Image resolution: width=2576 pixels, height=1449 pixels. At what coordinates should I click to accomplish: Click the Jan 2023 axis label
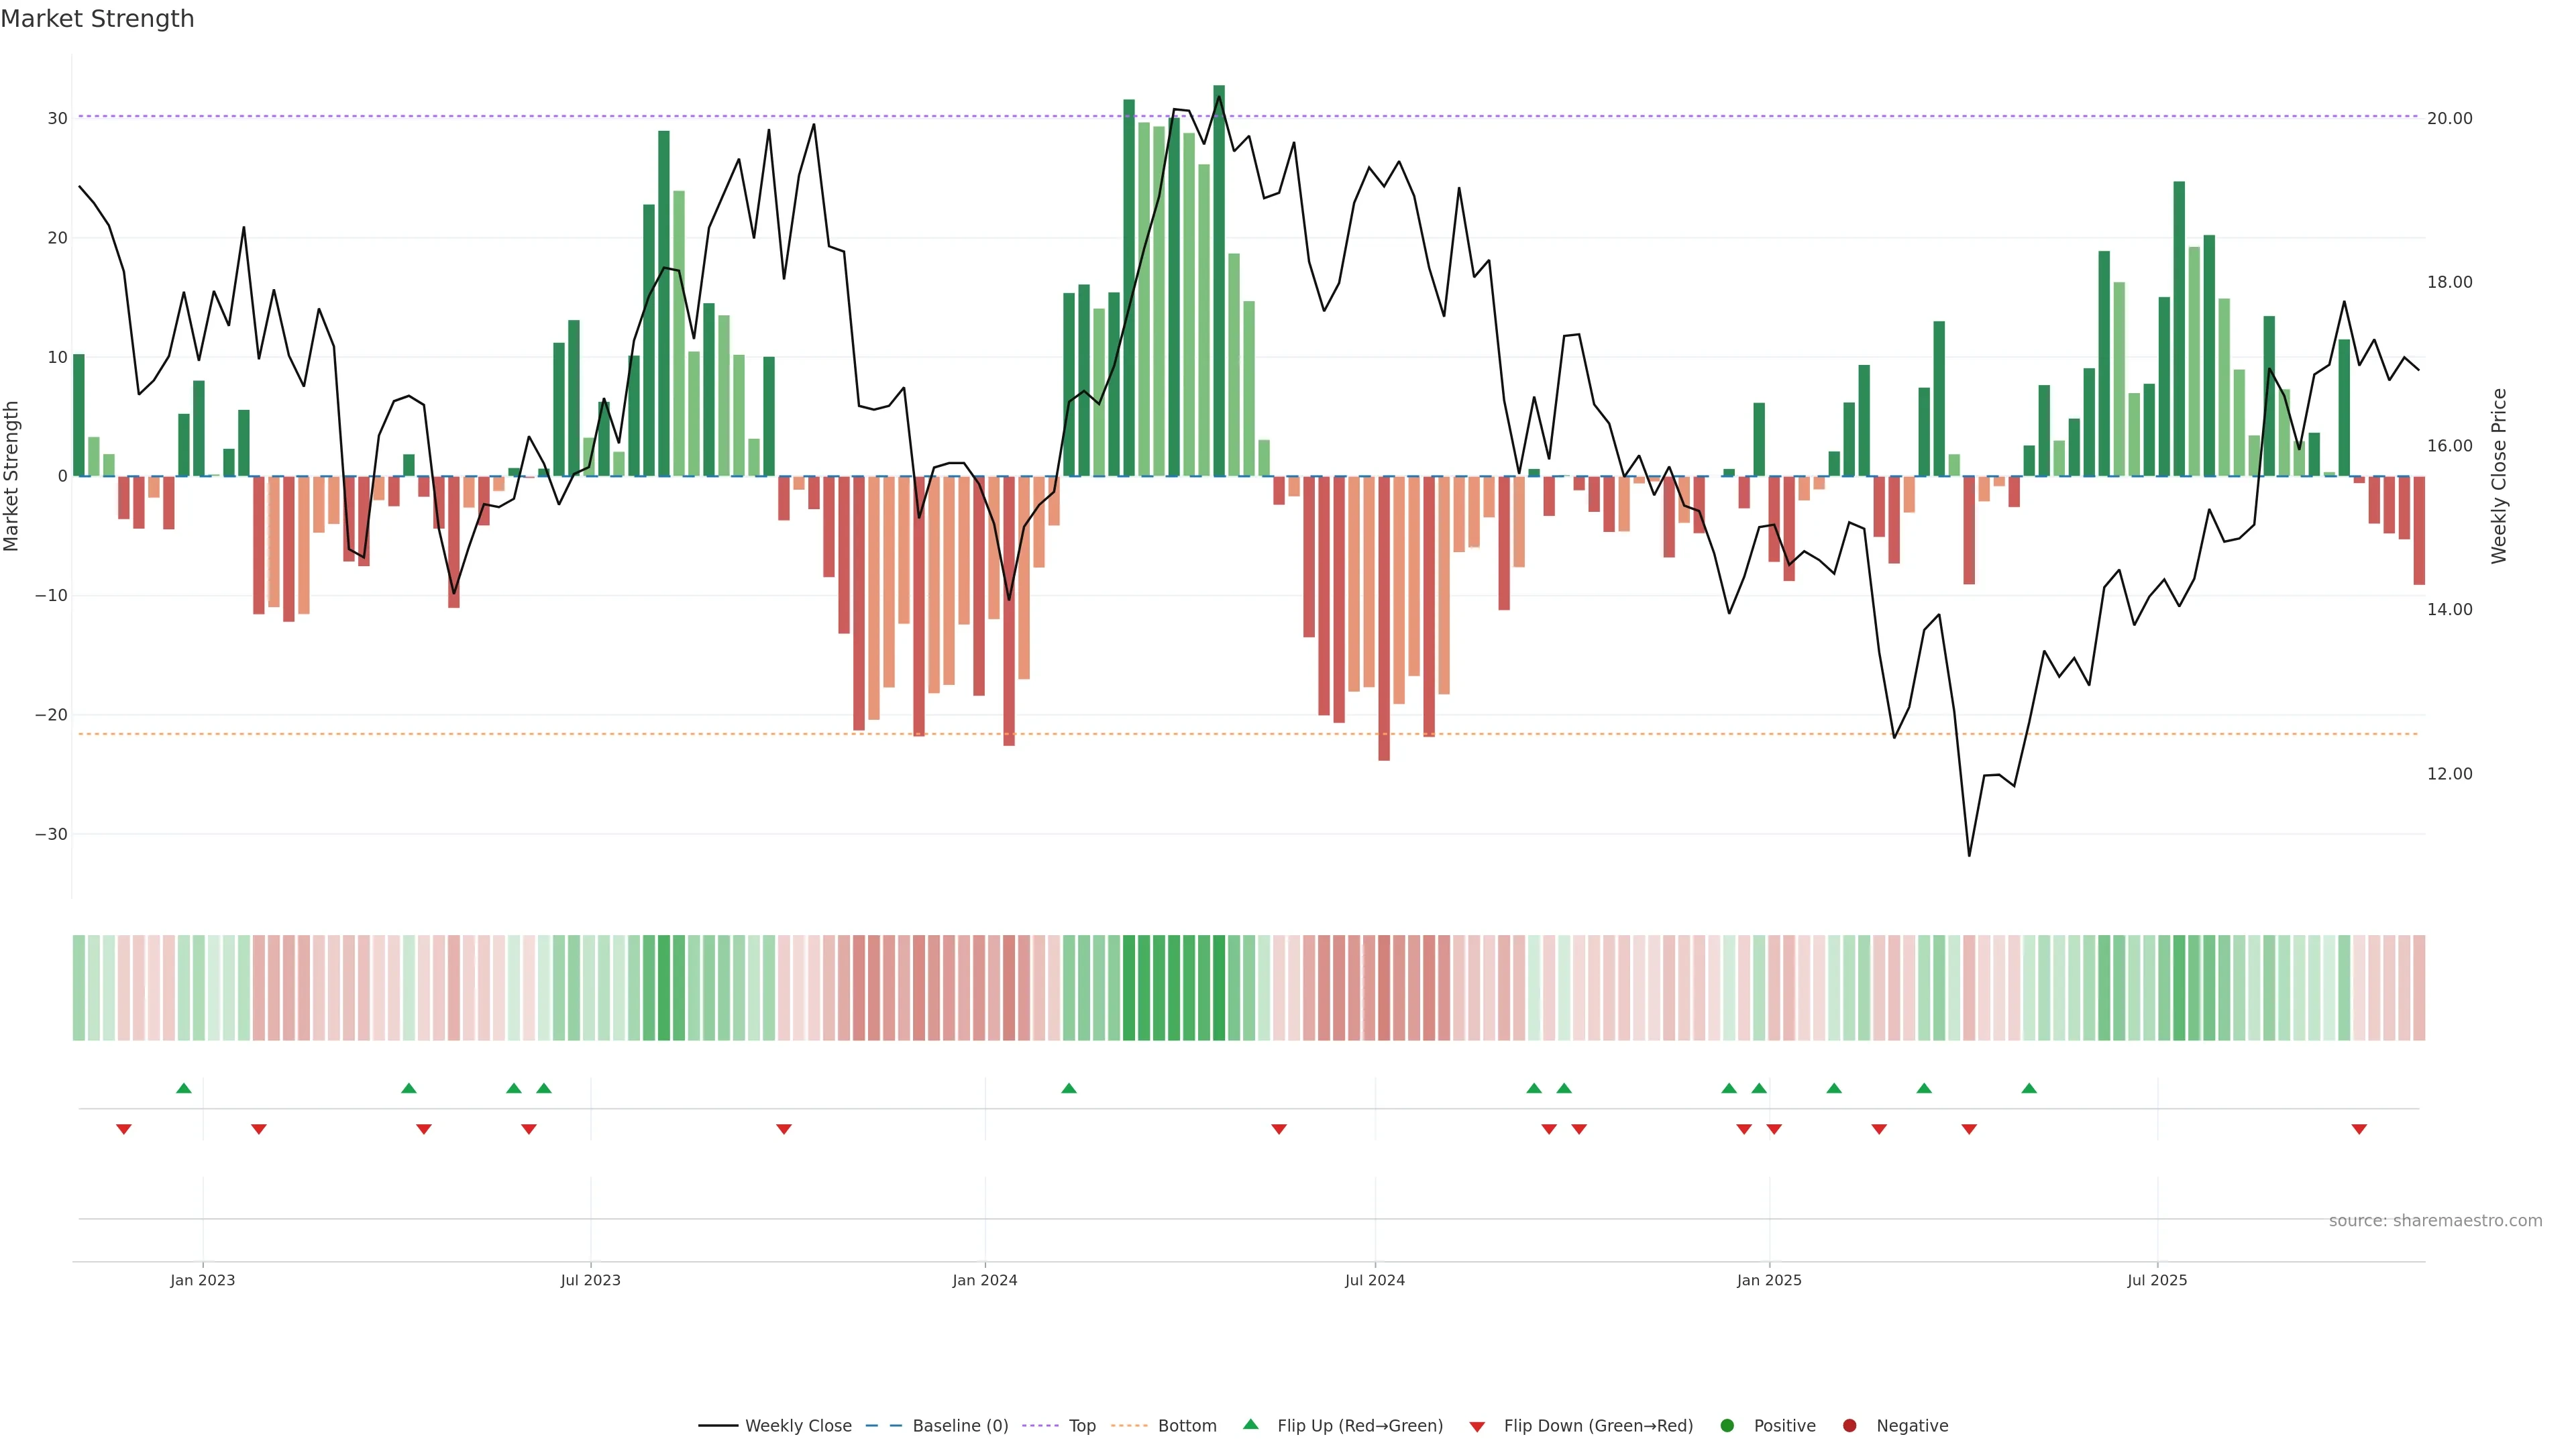[x=202, y=1280]
